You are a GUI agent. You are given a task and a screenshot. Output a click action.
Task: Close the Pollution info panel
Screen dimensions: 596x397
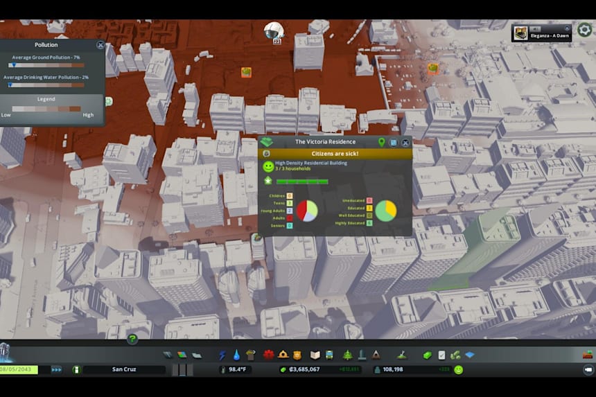point(100,45)
